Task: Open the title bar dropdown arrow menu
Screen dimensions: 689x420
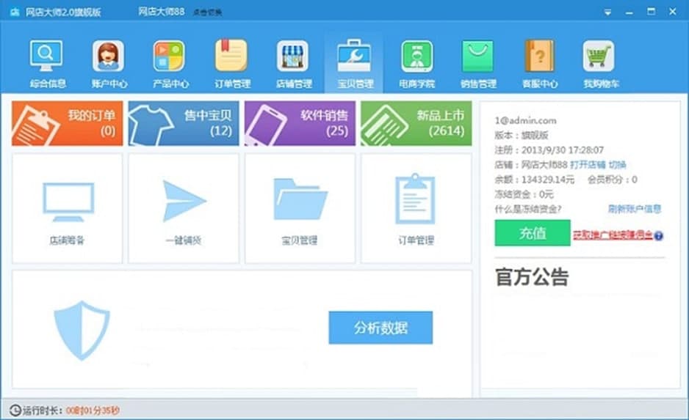Action: (607, 12)
